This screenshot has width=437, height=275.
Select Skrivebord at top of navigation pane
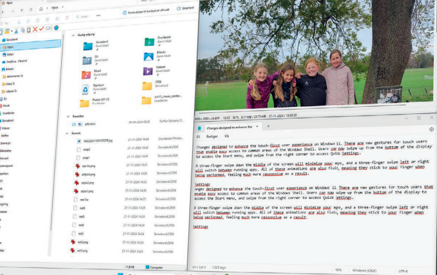[10, 40]
